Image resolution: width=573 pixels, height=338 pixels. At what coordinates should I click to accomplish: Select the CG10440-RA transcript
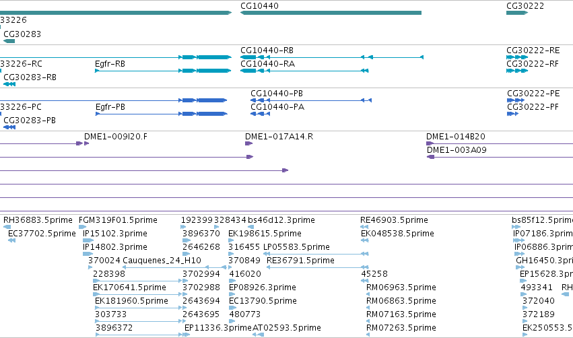304,71
